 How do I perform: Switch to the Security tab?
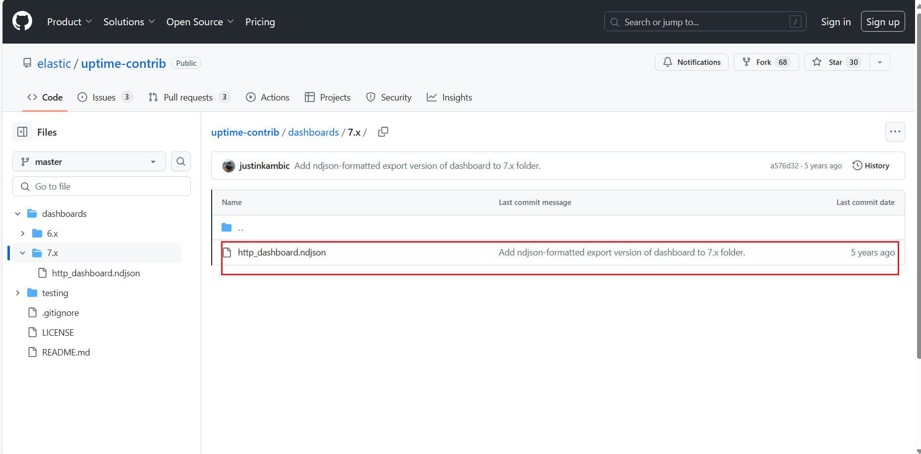click(x=389, y=97)
